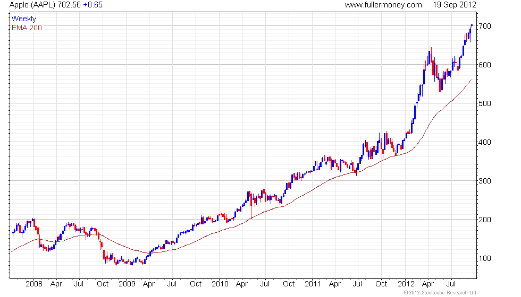Click the change value +0.65
The height and width of the screenshot is (297, 521).
[93, 5]
